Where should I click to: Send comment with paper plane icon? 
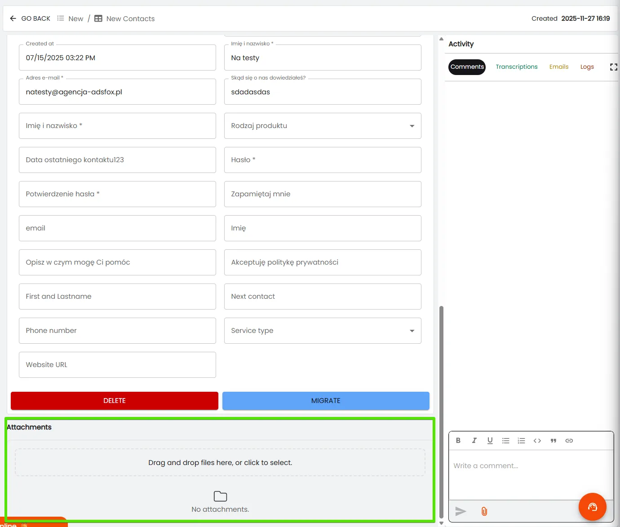click(x=461, y=511)
